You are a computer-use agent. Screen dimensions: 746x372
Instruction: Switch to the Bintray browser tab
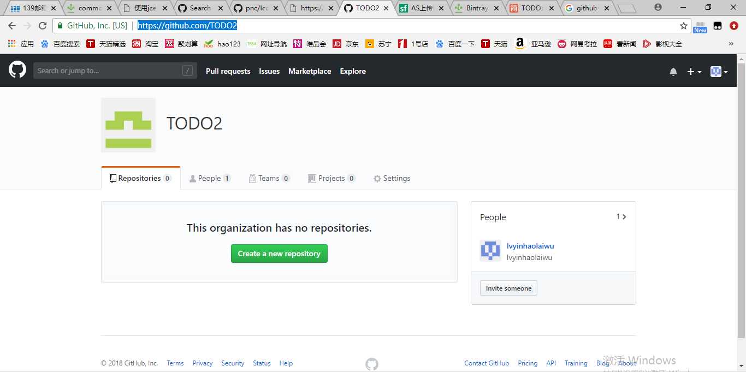pos(477,8)
